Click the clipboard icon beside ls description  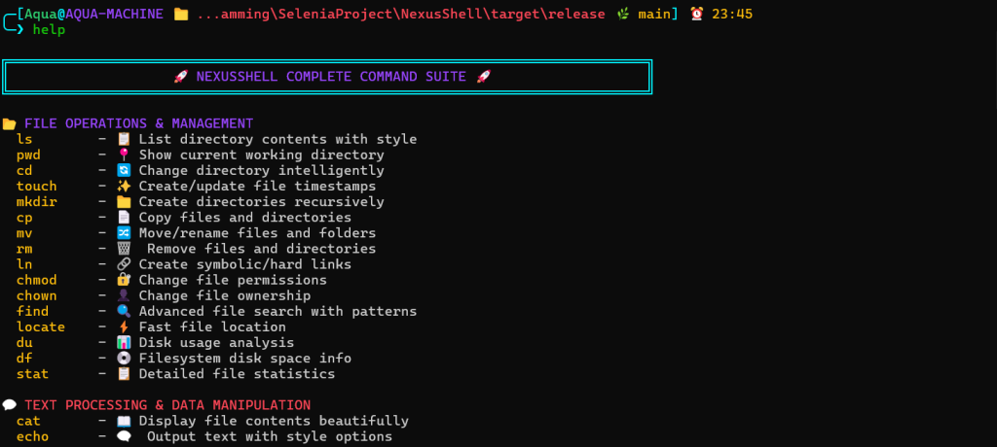(x=124, y=139)
